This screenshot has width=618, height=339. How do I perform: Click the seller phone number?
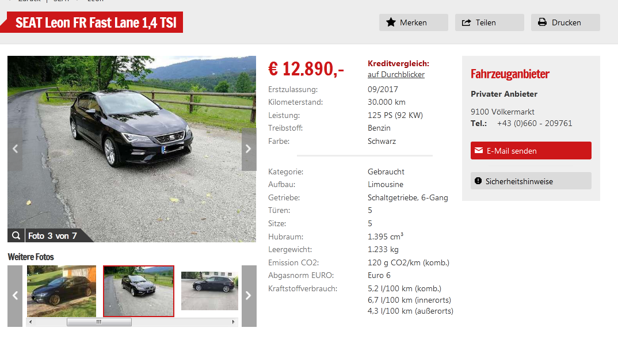point(535,123)
